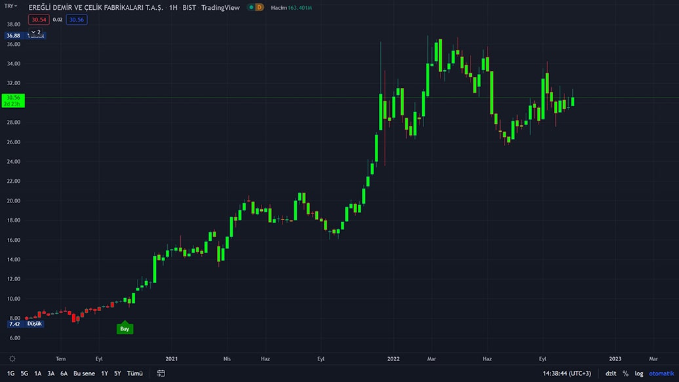The image size is (679, 382).
Task: Switch to the 3A time range
Action: point(50,373)
